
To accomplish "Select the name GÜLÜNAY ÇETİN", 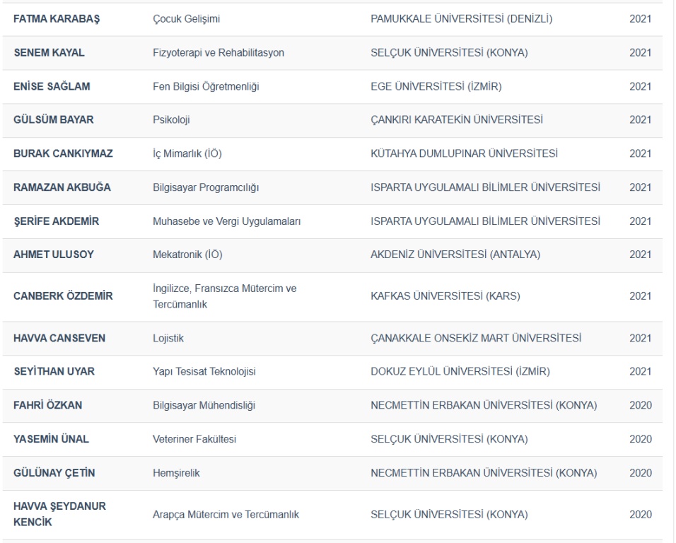I will coord(54,473).
